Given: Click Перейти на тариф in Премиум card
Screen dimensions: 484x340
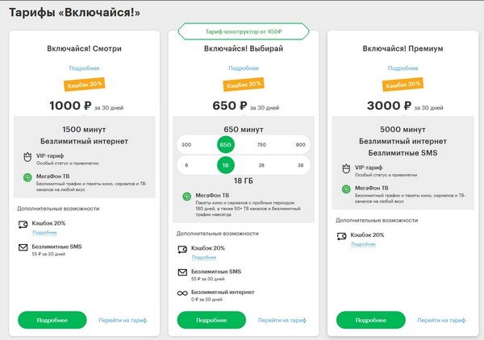Looking at the screenshot, I should click(x=441, y=321).
